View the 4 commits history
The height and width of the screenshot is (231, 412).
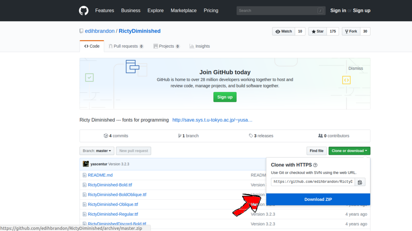click(116, 136)
